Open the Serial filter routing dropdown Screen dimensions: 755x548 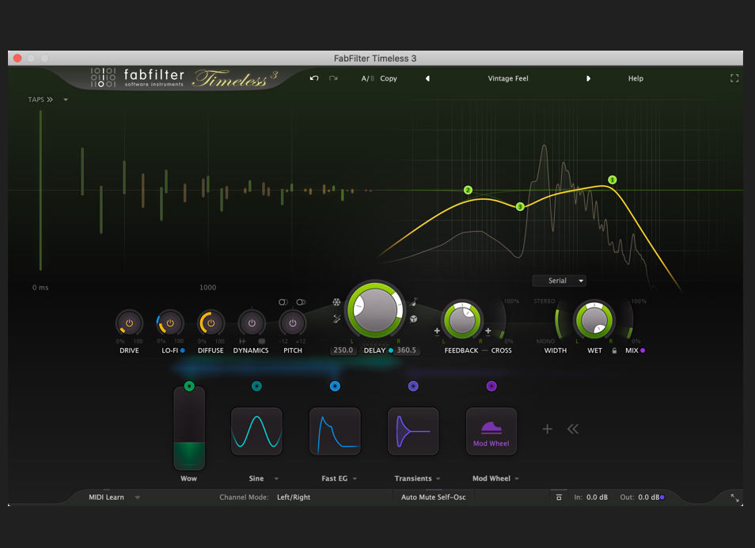(560, 281)
